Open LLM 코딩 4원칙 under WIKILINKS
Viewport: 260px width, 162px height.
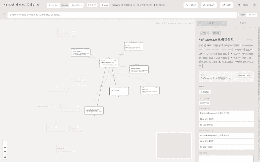(226, 119)
